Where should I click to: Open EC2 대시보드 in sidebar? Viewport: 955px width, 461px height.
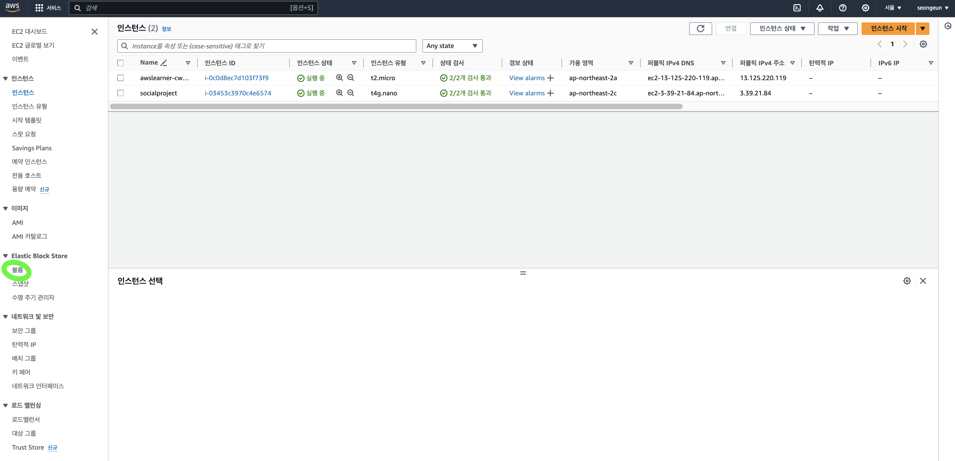29,31
